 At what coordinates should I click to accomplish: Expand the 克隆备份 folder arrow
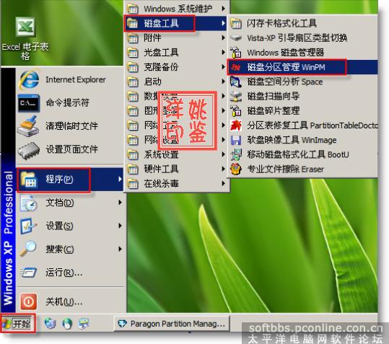[x=223, y=66]
